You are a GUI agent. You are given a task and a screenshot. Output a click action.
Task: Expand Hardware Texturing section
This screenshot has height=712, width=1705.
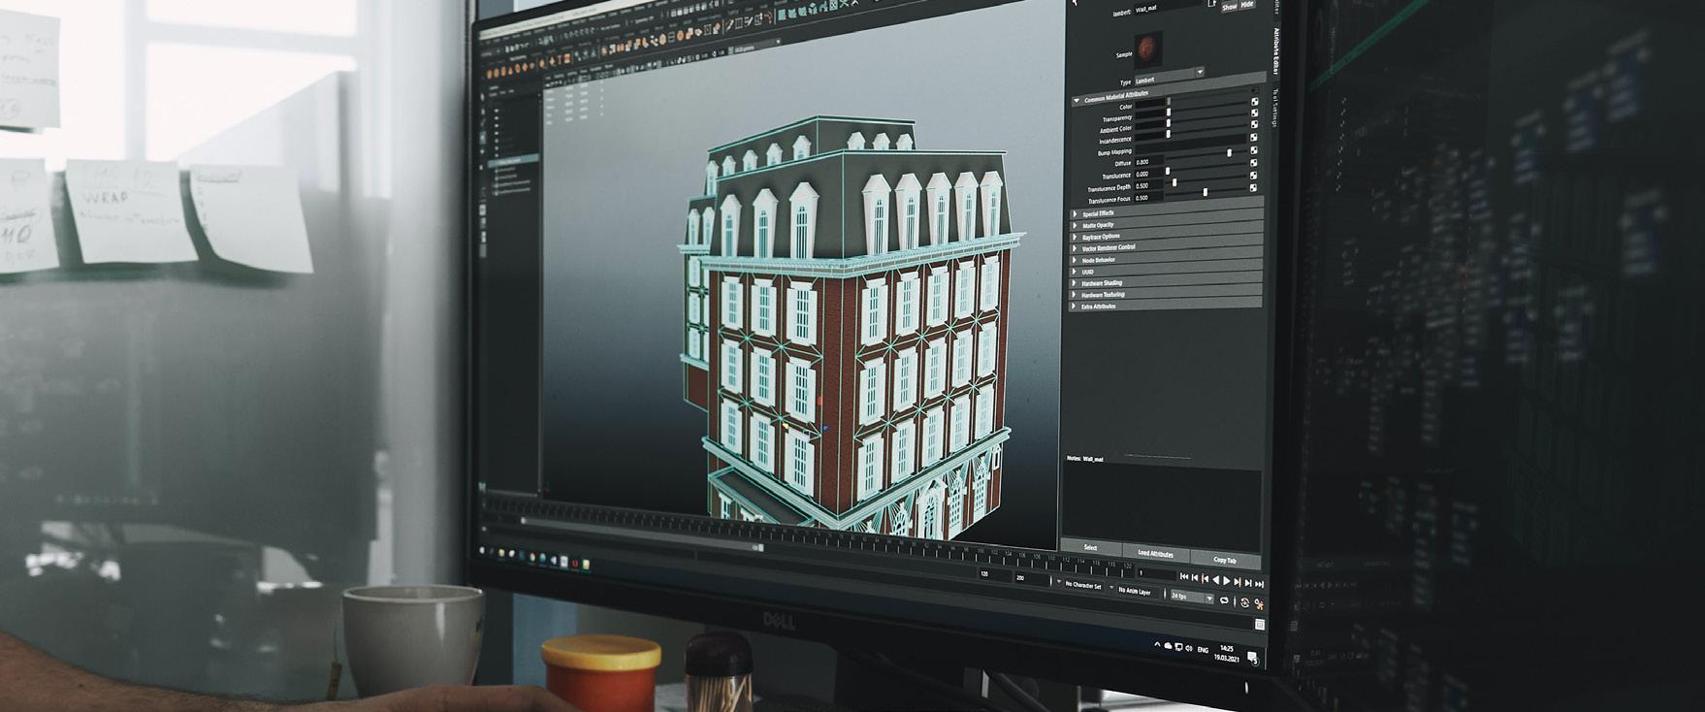1075,294
